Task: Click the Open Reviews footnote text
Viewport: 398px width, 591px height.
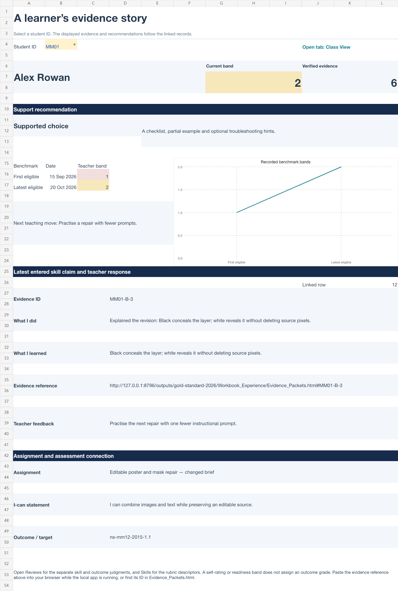Action: point(201,575)
